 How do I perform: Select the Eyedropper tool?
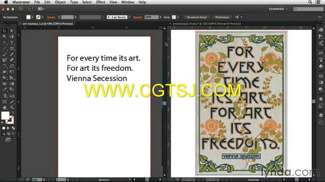point(4,89)
